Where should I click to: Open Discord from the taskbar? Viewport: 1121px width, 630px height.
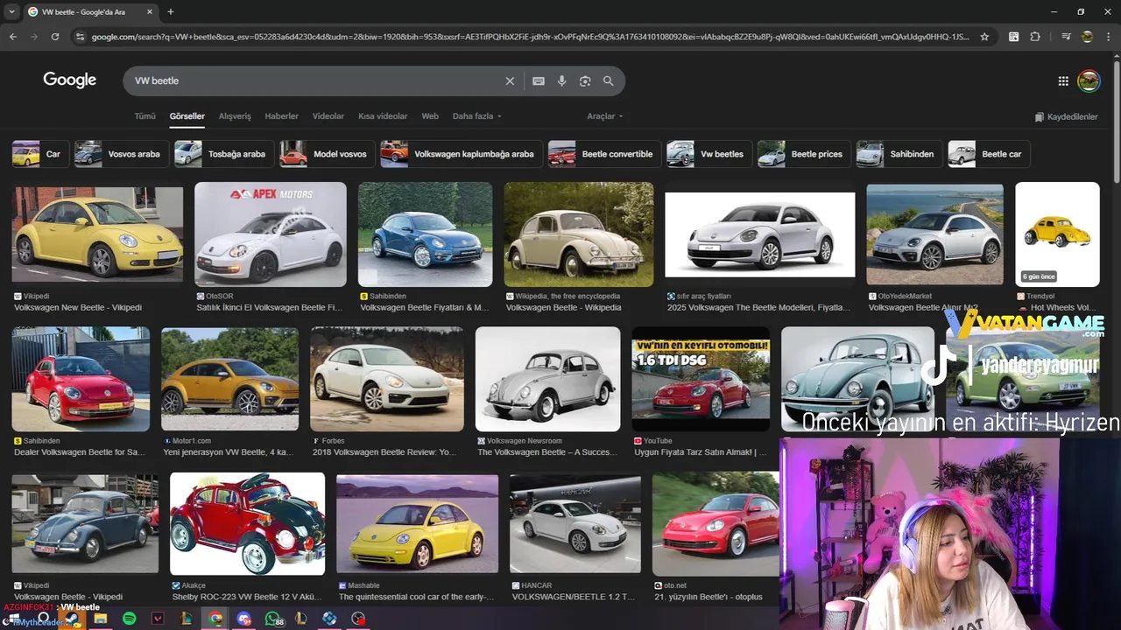tap(243, 619)
